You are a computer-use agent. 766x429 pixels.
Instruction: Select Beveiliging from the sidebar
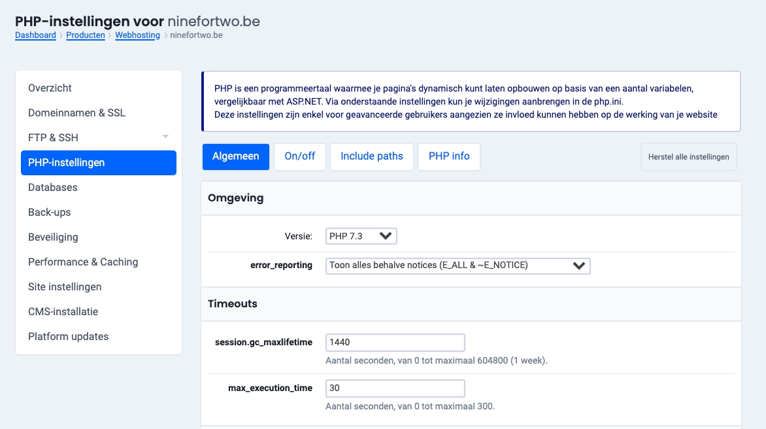click(53, 237)
